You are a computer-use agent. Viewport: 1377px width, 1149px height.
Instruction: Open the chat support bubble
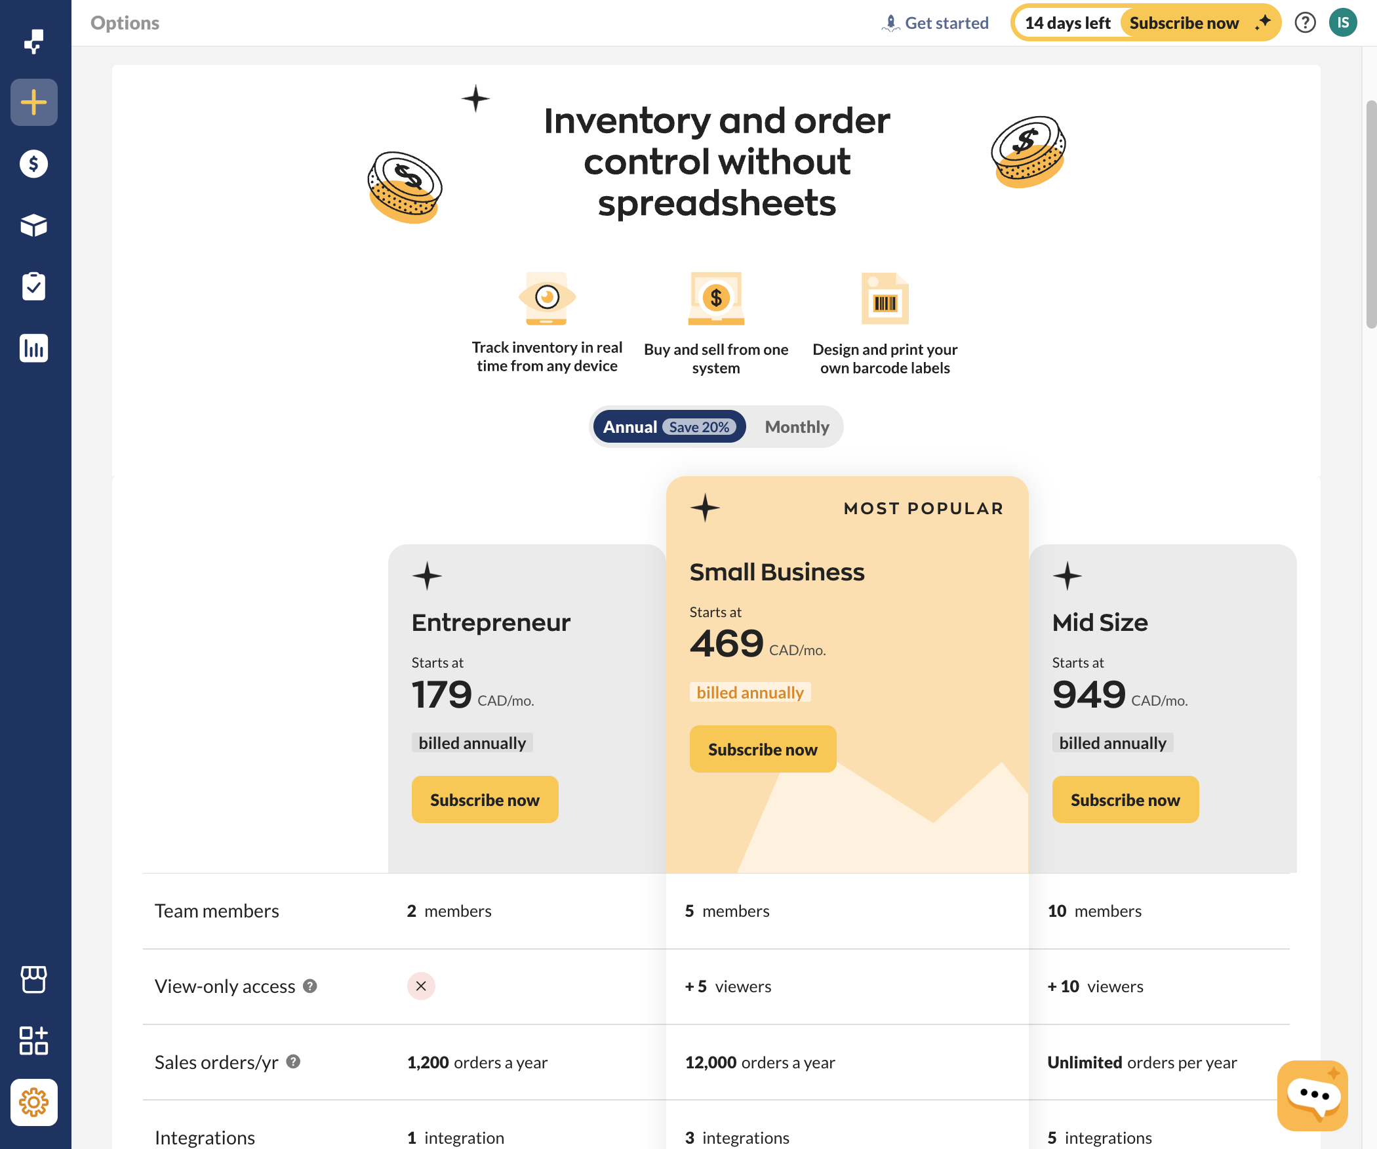point(1312,1095)
